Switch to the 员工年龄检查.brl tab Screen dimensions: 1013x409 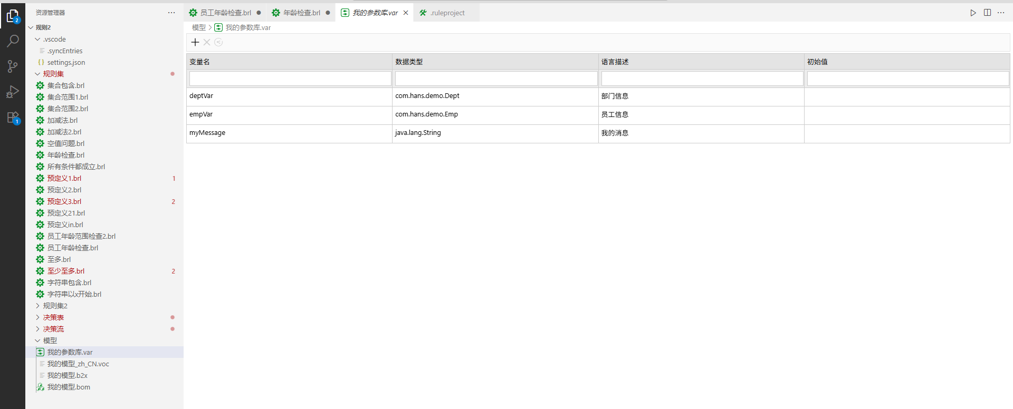click(225, 13)
